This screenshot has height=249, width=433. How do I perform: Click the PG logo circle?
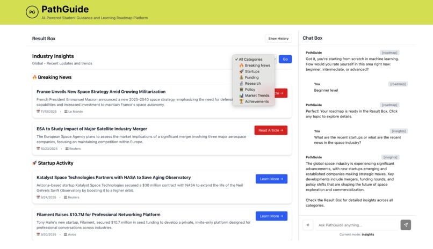click(x=32, y=12)
